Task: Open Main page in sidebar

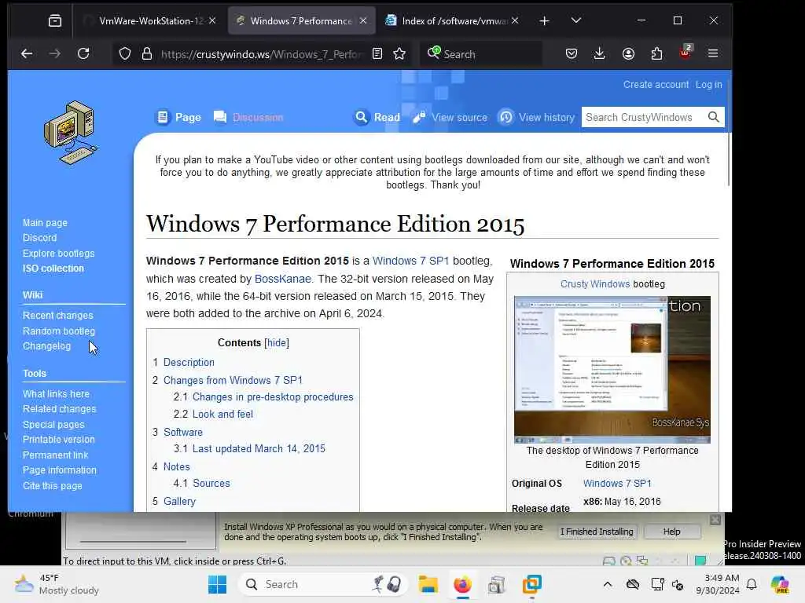Action: (x=45, y=222)
